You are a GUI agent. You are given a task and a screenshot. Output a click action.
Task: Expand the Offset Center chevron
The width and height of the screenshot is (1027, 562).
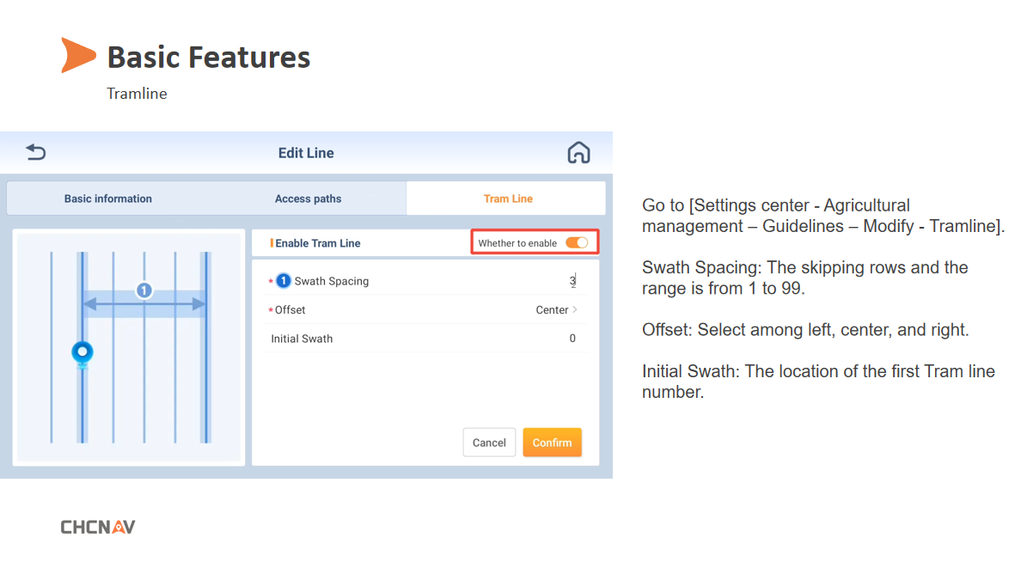(575, 310)
